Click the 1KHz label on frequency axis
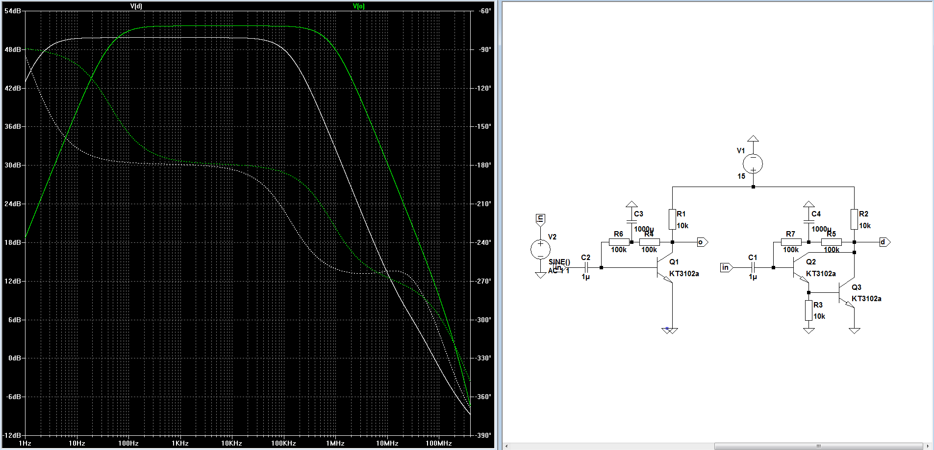This screenshot has width=934, height=450. [180, 443]
